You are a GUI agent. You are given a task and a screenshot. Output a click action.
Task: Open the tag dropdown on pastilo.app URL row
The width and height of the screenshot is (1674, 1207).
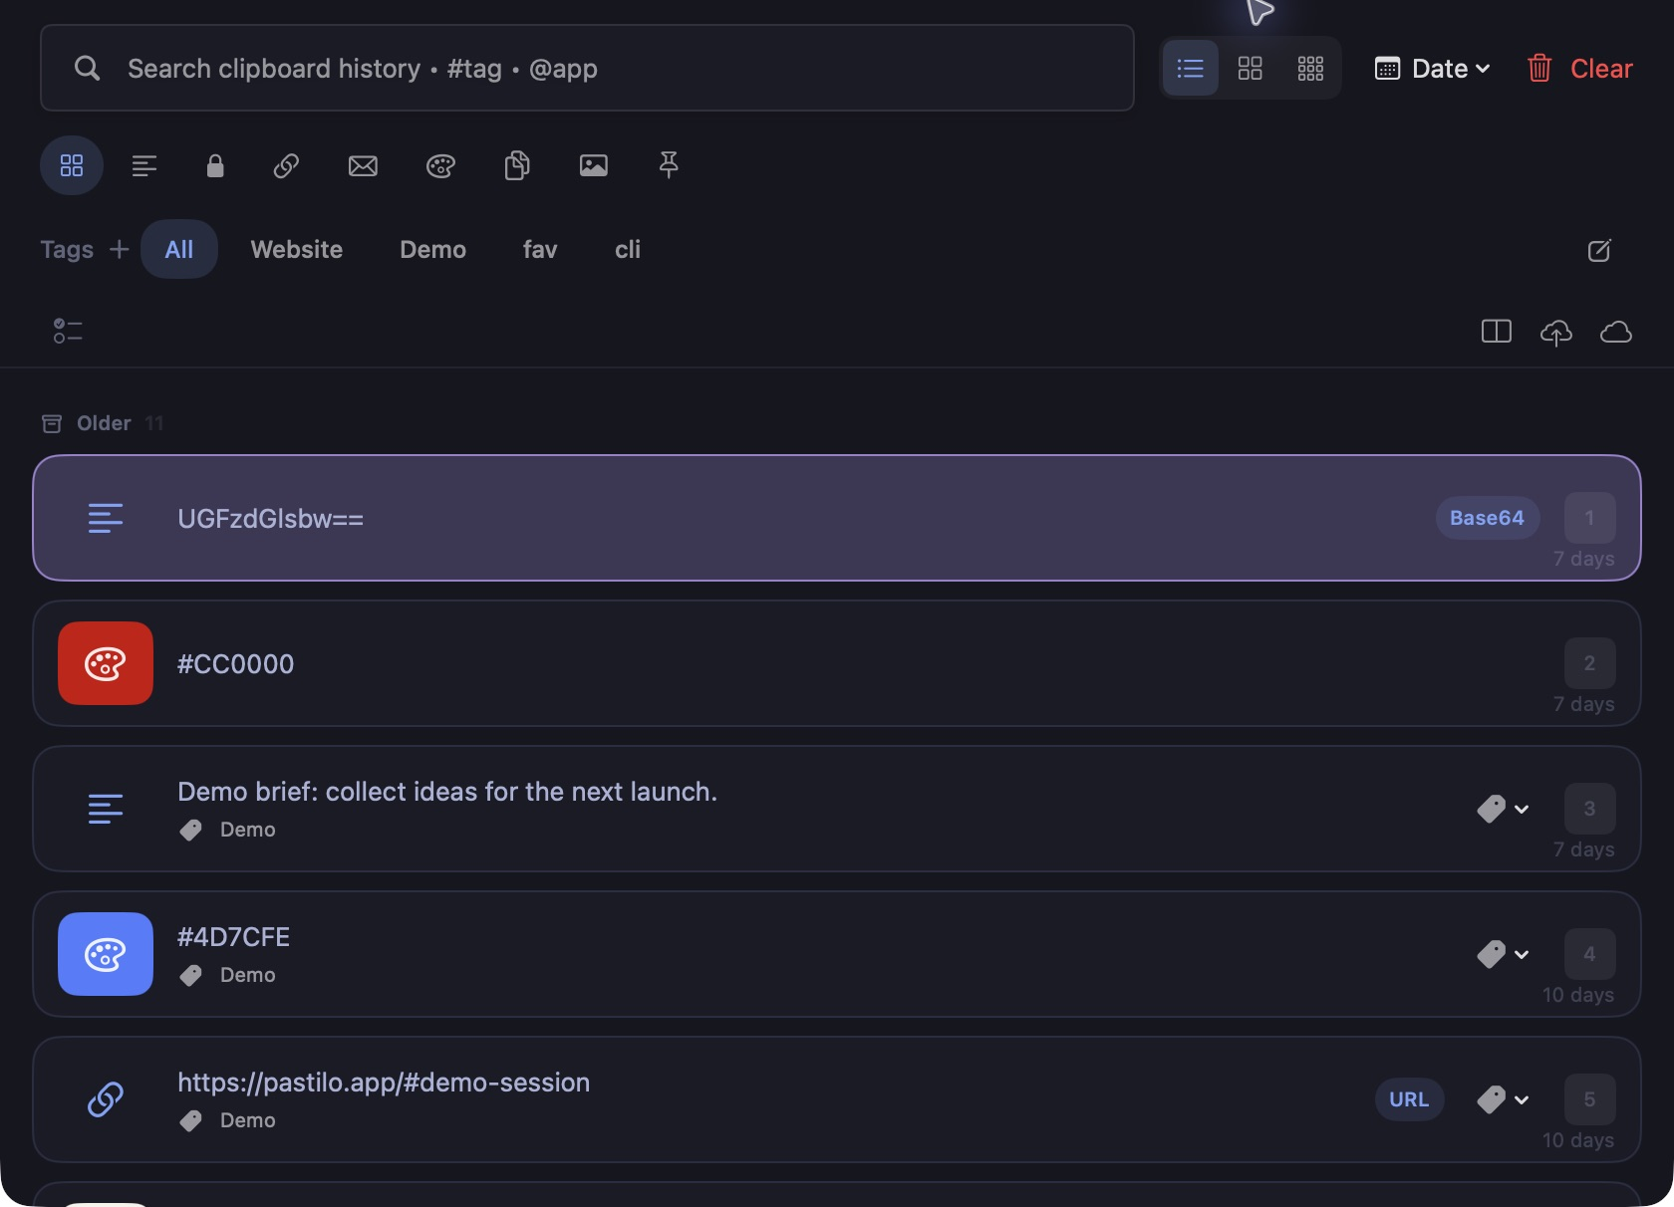pos(1503,1099)
